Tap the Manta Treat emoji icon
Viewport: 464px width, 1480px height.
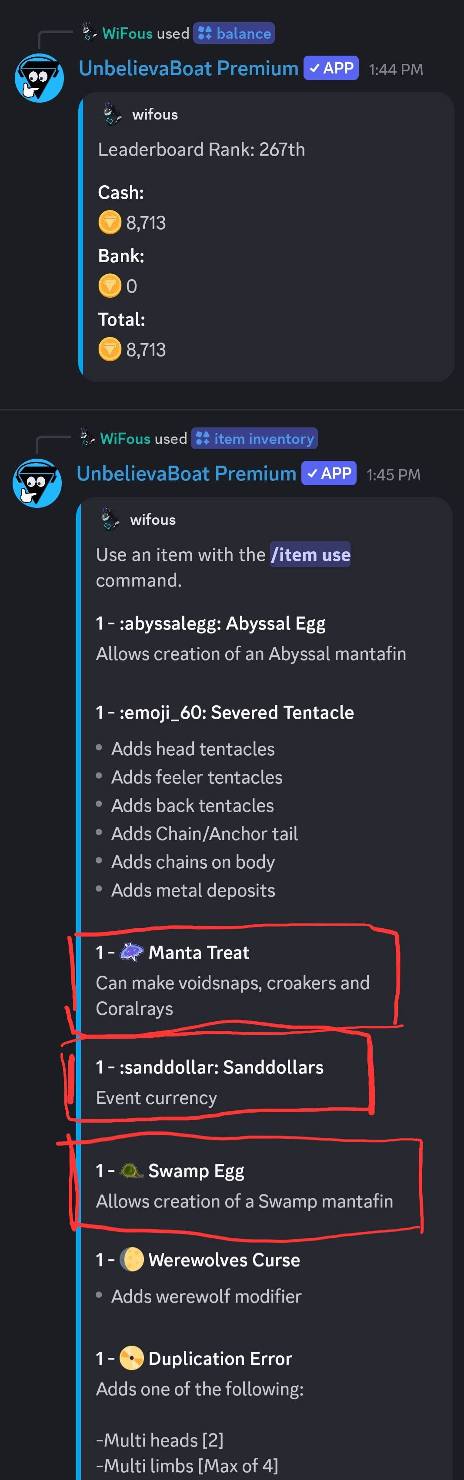click(x=131, y=952)
